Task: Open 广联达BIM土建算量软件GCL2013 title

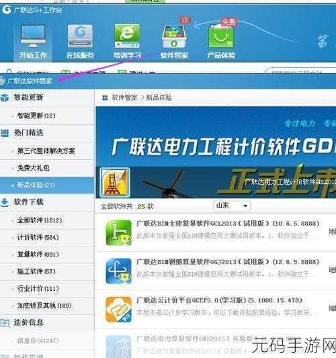Action: tap(228, 223)
